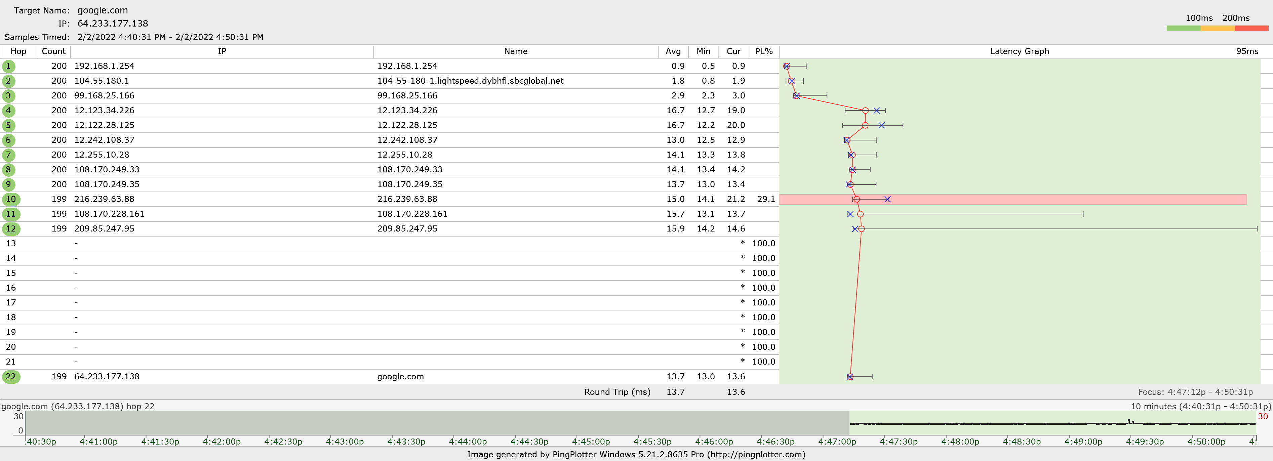Click the green hop 1 circle icon

click(x=8, y=66)
